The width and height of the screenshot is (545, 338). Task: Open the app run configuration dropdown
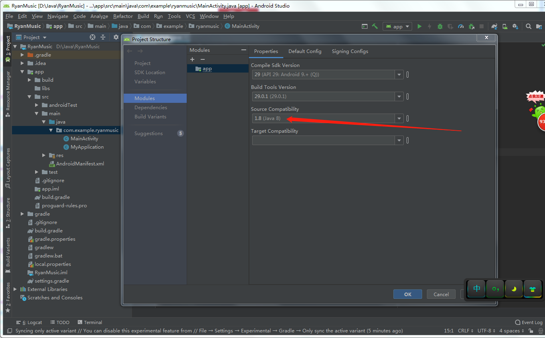tap(397, 26)
